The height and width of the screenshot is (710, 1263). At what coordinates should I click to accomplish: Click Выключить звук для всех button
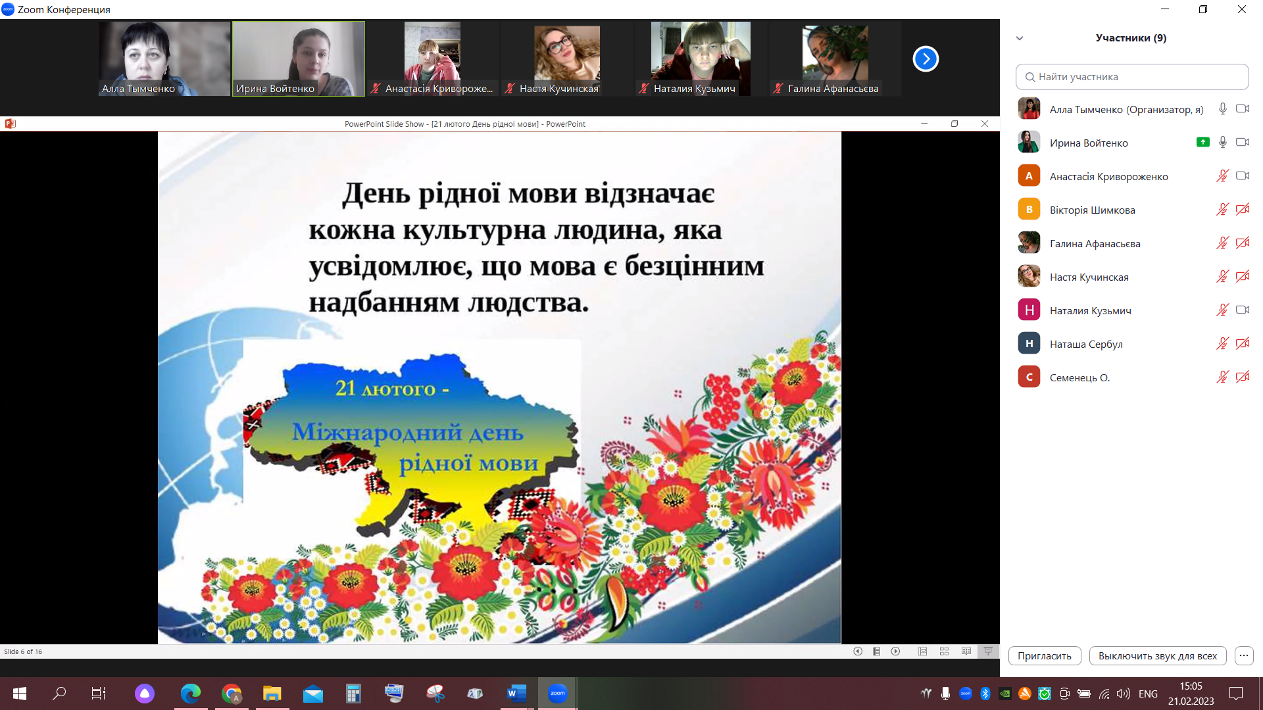(1157, 655)
